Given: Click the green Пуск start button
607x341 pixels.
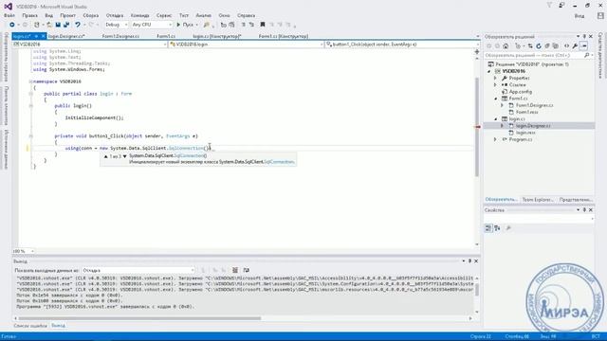Looking at the screenshot, I should point(186,25).
